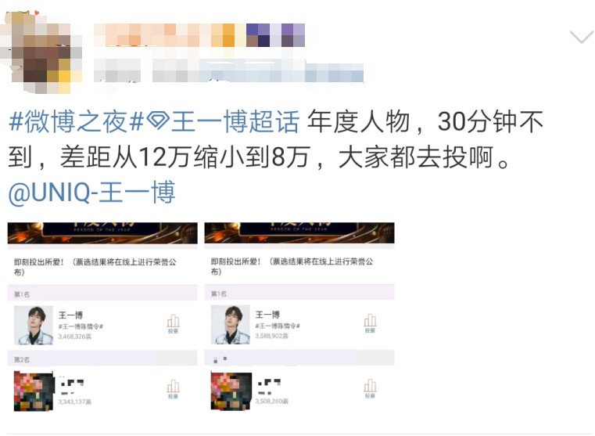This screenshot has height=436, width=595.
Task: Open pixelated second-place avatar in left screenshot
Action: 34,391
